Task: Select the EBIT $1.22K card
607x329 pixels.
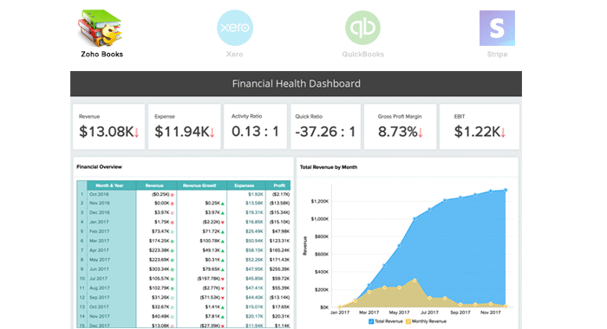Action: (480, 126)
